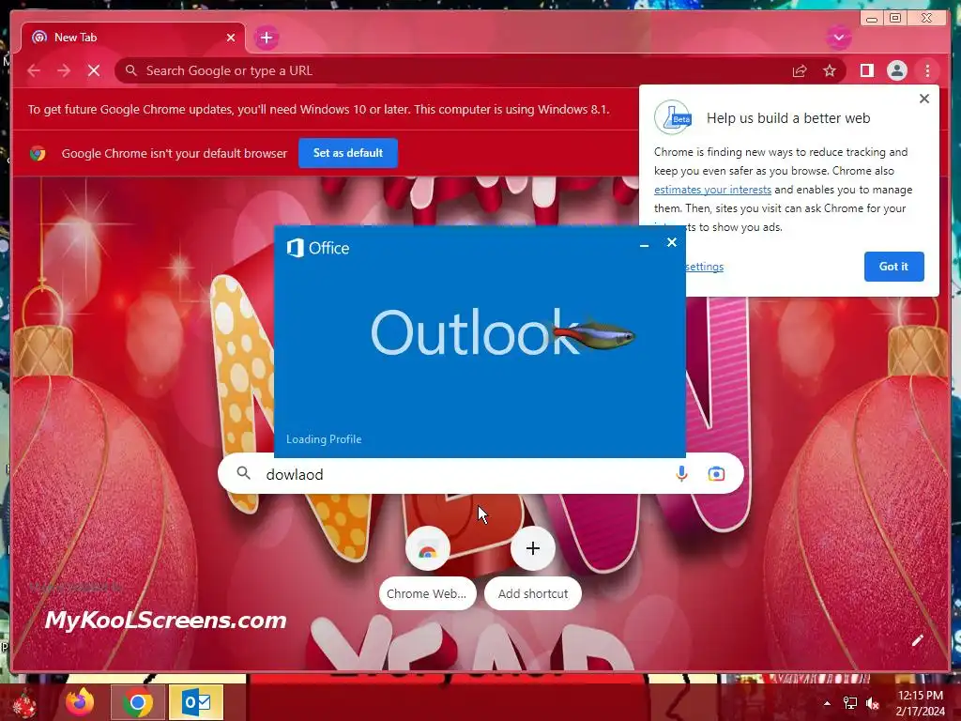The image size is (961, 721).
Task: Select Chrome in the taskbar
Action: 138,702
